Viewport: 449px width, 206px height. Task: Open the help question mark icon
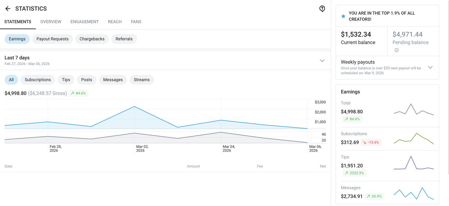tap(322, 9)
